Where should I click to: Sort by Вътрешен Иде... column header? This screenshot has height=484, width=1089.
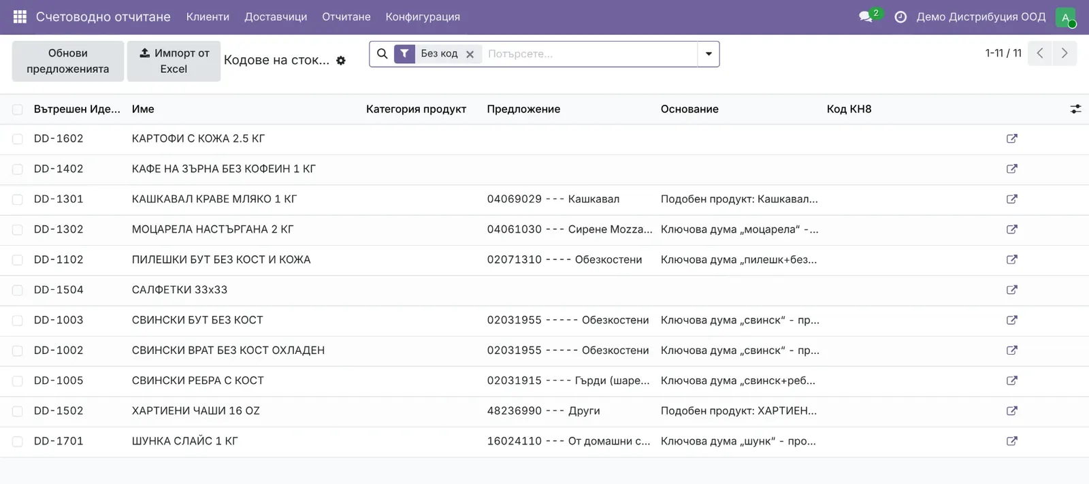pos(77,109)
